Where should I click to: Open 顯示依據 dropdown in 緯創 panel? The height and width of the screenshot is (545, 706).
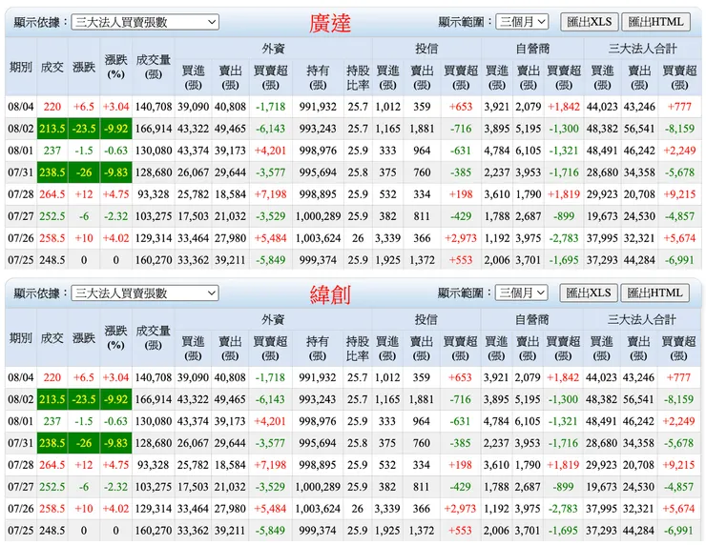(145, 293)
